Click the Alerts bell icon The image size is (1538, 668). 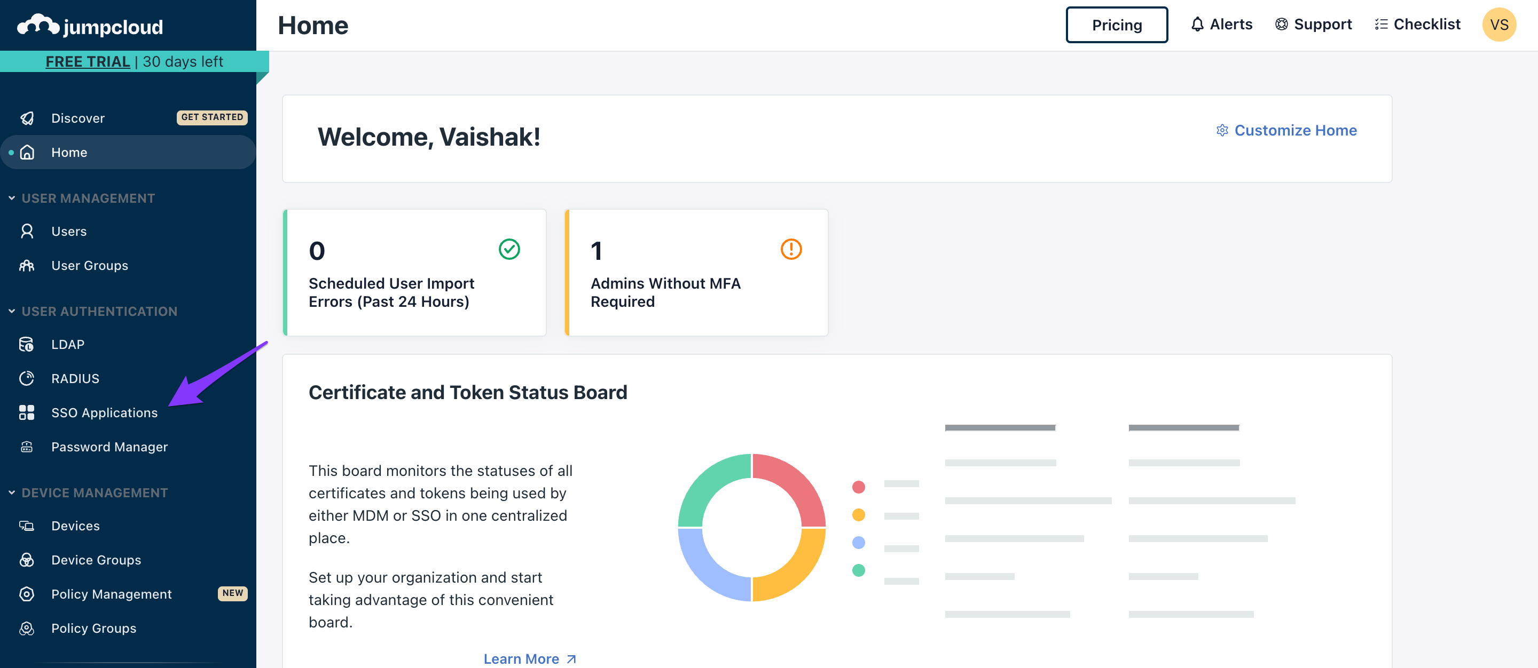[1197, 25]
